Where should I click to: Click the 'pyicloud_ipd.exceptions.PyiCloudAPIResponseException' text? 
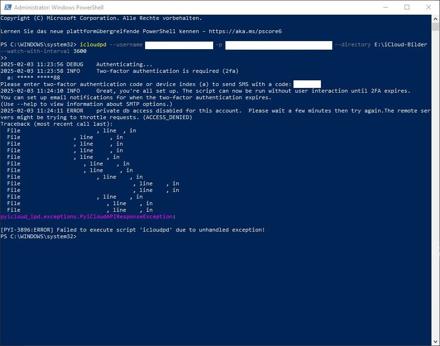point(86,216)
